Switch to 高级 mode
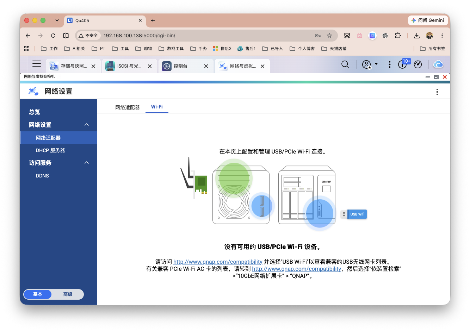The image size is (470, 331). click(68, 294)
